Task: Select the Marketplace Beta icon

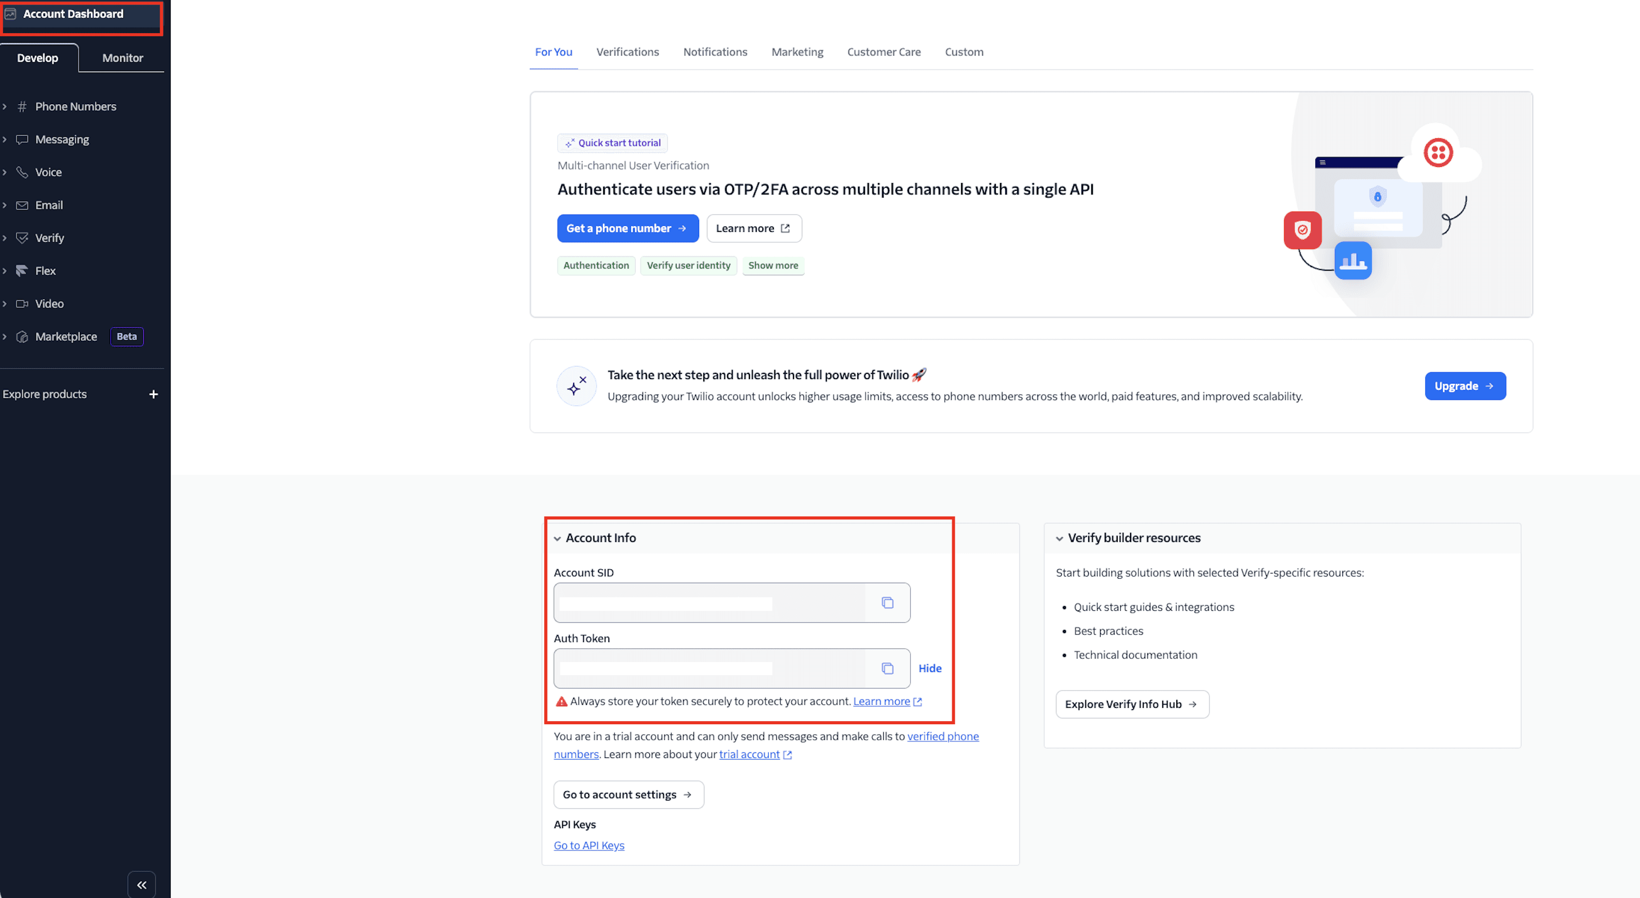Action: [22, 336]
